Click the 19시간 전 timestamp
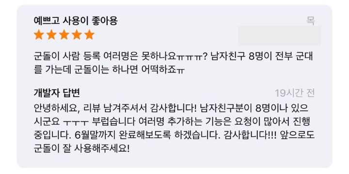Screen dimensions: 349x174 click(x=295, y=93)
